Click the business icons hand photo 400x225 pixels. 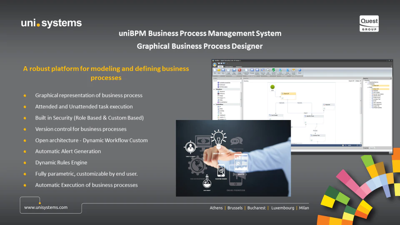233,158
